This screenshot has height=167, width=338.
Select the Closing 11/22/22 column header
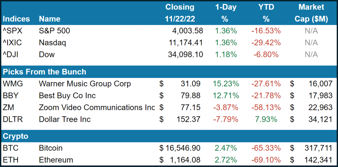[x=180, y=13]
